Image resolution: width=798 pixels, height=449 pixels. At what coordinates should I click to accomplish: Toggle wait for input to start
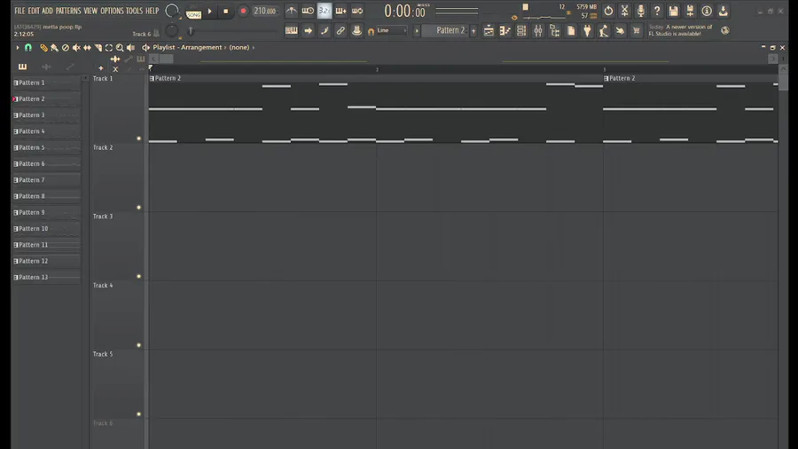[x=308, y=11]
